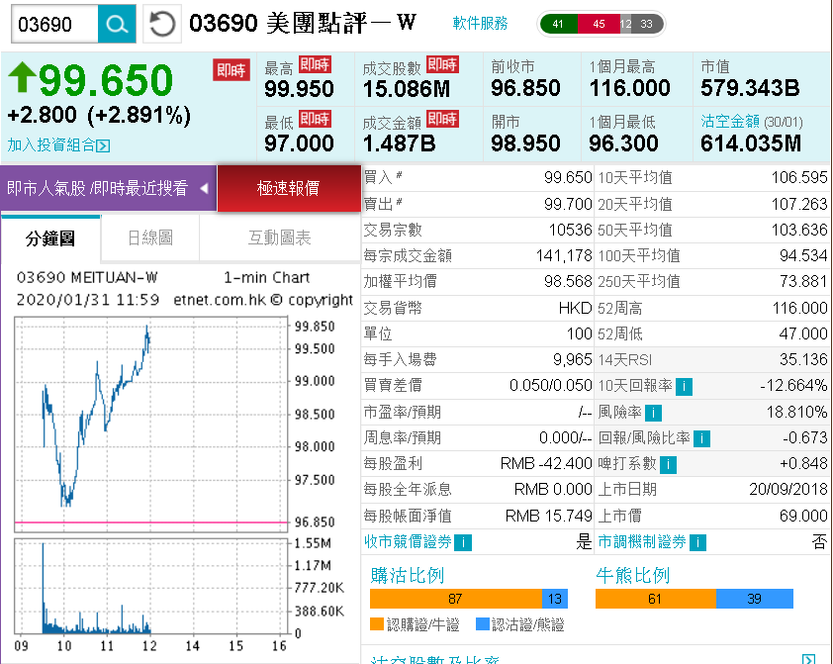Click info icon next to 回報/風險比率
Image resolution: width=833 pixels, height=664 pixels.
[x=701, y=438]
